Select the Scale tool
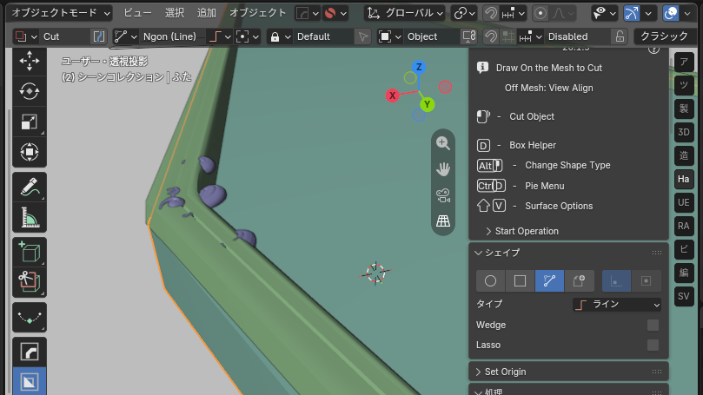 point(30,122)
